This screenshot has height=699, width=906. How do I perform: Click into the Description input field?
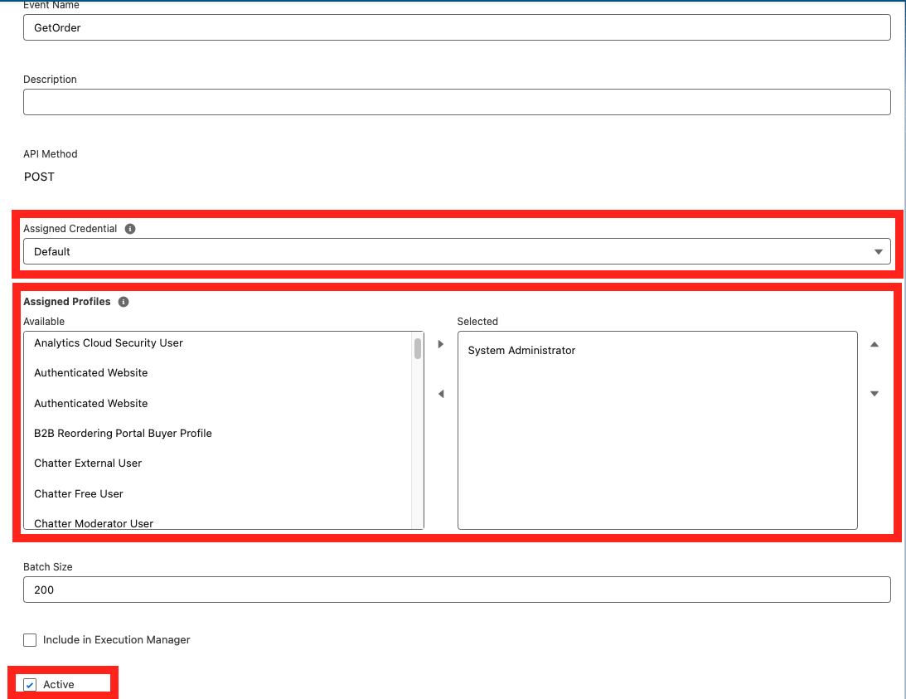[457, 102]
